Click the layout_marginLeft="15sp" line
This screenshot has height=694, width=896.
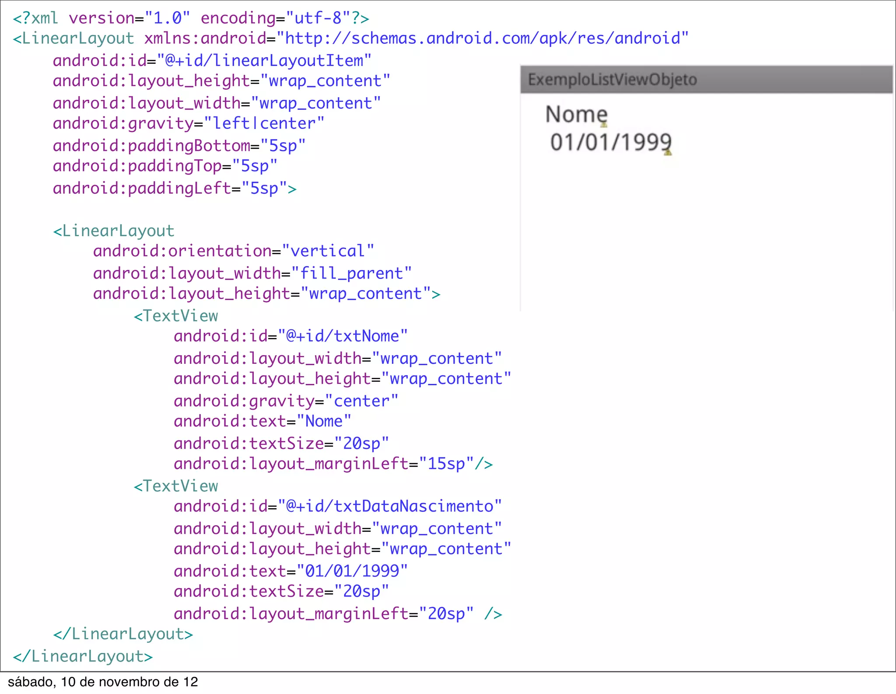(x=333, y=464)
